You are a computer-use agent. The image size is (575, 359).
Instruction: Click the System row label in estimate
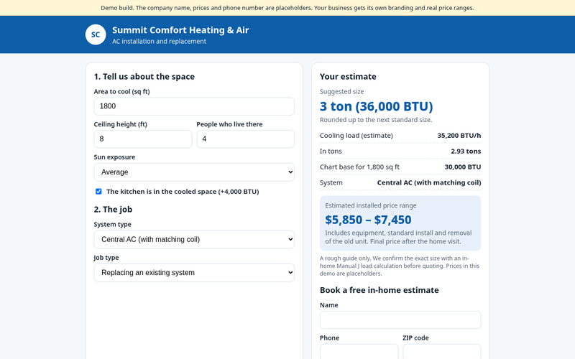pos(331,183)
